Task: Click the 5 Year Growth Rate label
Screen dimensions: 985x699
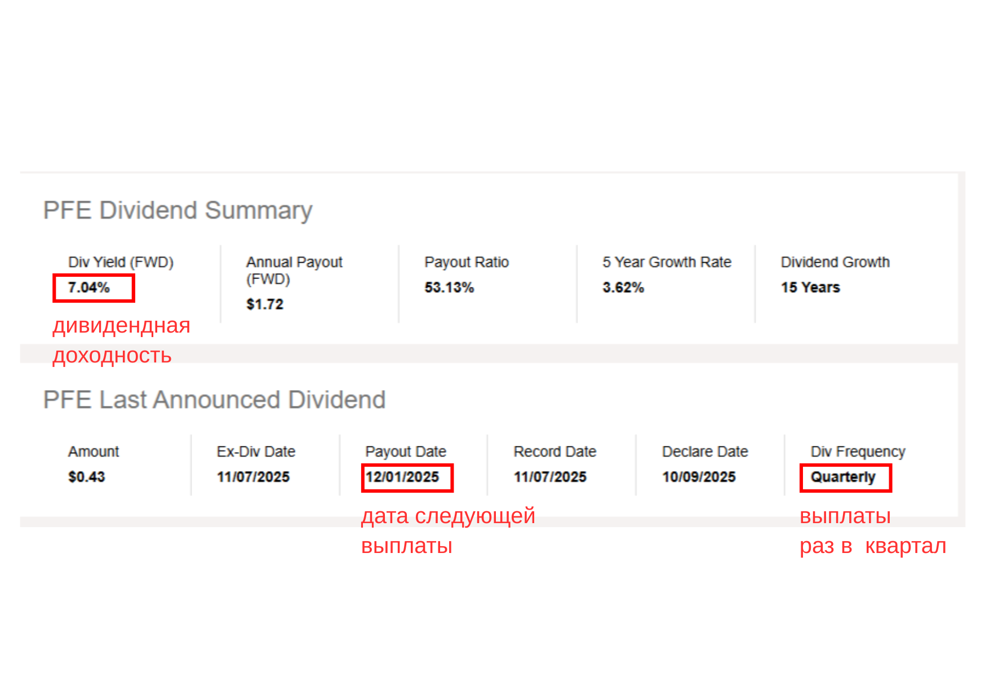Action: 666,262
